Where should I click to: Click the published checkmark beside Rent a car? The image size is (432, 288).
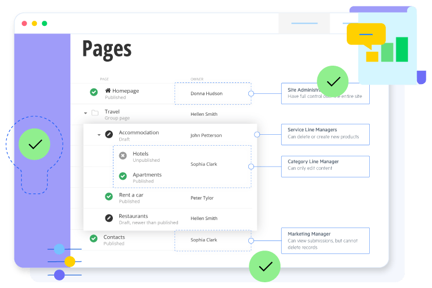pyautogui.click(x=109, y=197)
